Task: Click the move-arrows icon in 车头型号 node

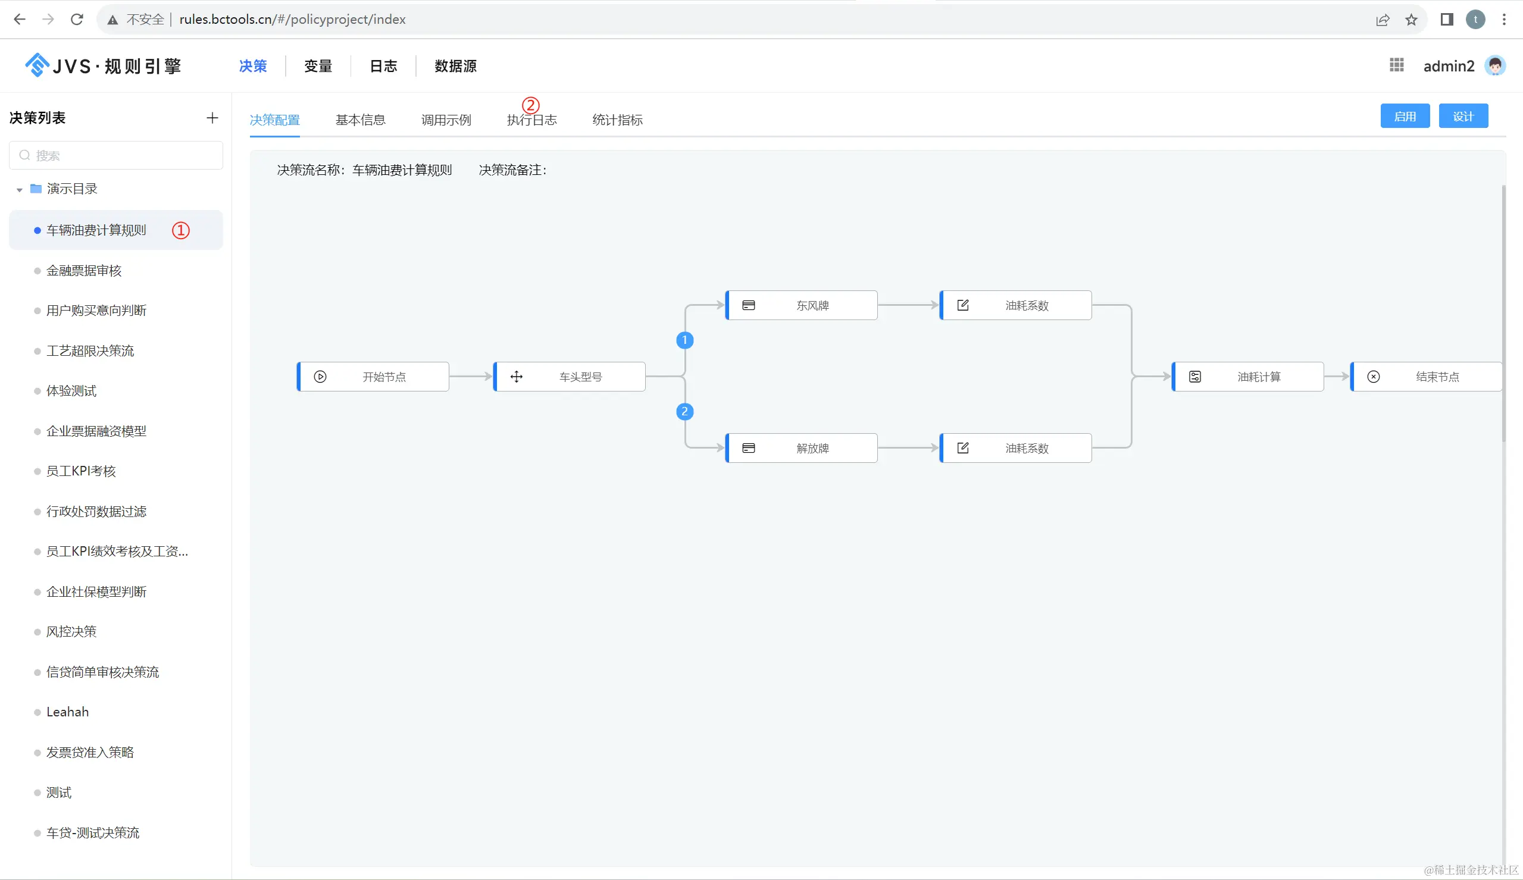Action: [517, 377]
